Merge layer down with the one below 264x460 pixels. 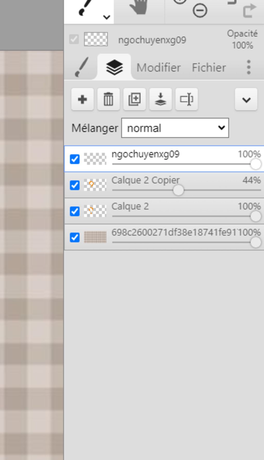[161, 99]
